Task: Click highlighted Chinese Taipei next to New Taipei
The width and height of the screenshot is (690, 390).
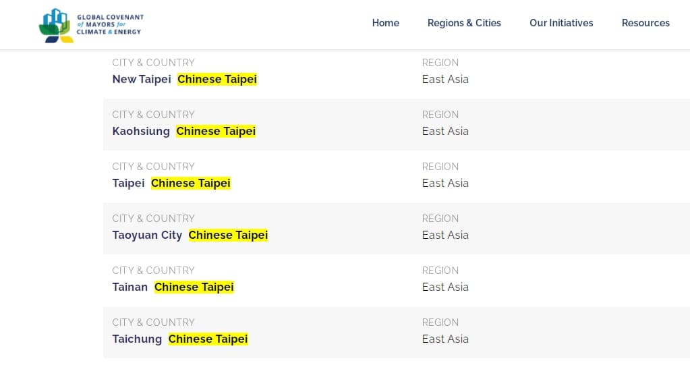Action: click(217, 79)
